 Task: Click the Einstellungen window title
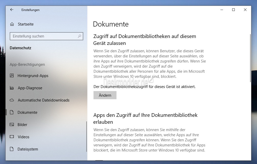(30, 10)
